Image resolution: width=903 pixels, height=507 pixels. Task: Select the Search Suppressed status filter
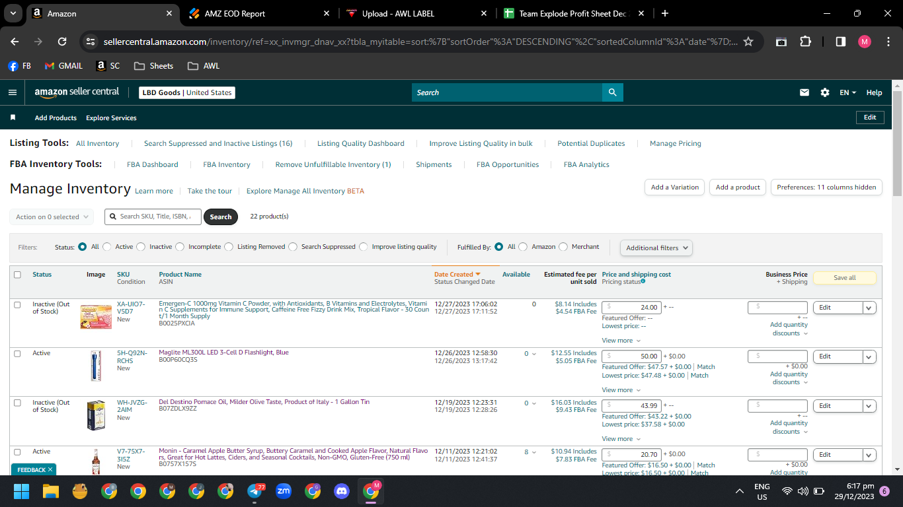(x=293, y=247)
